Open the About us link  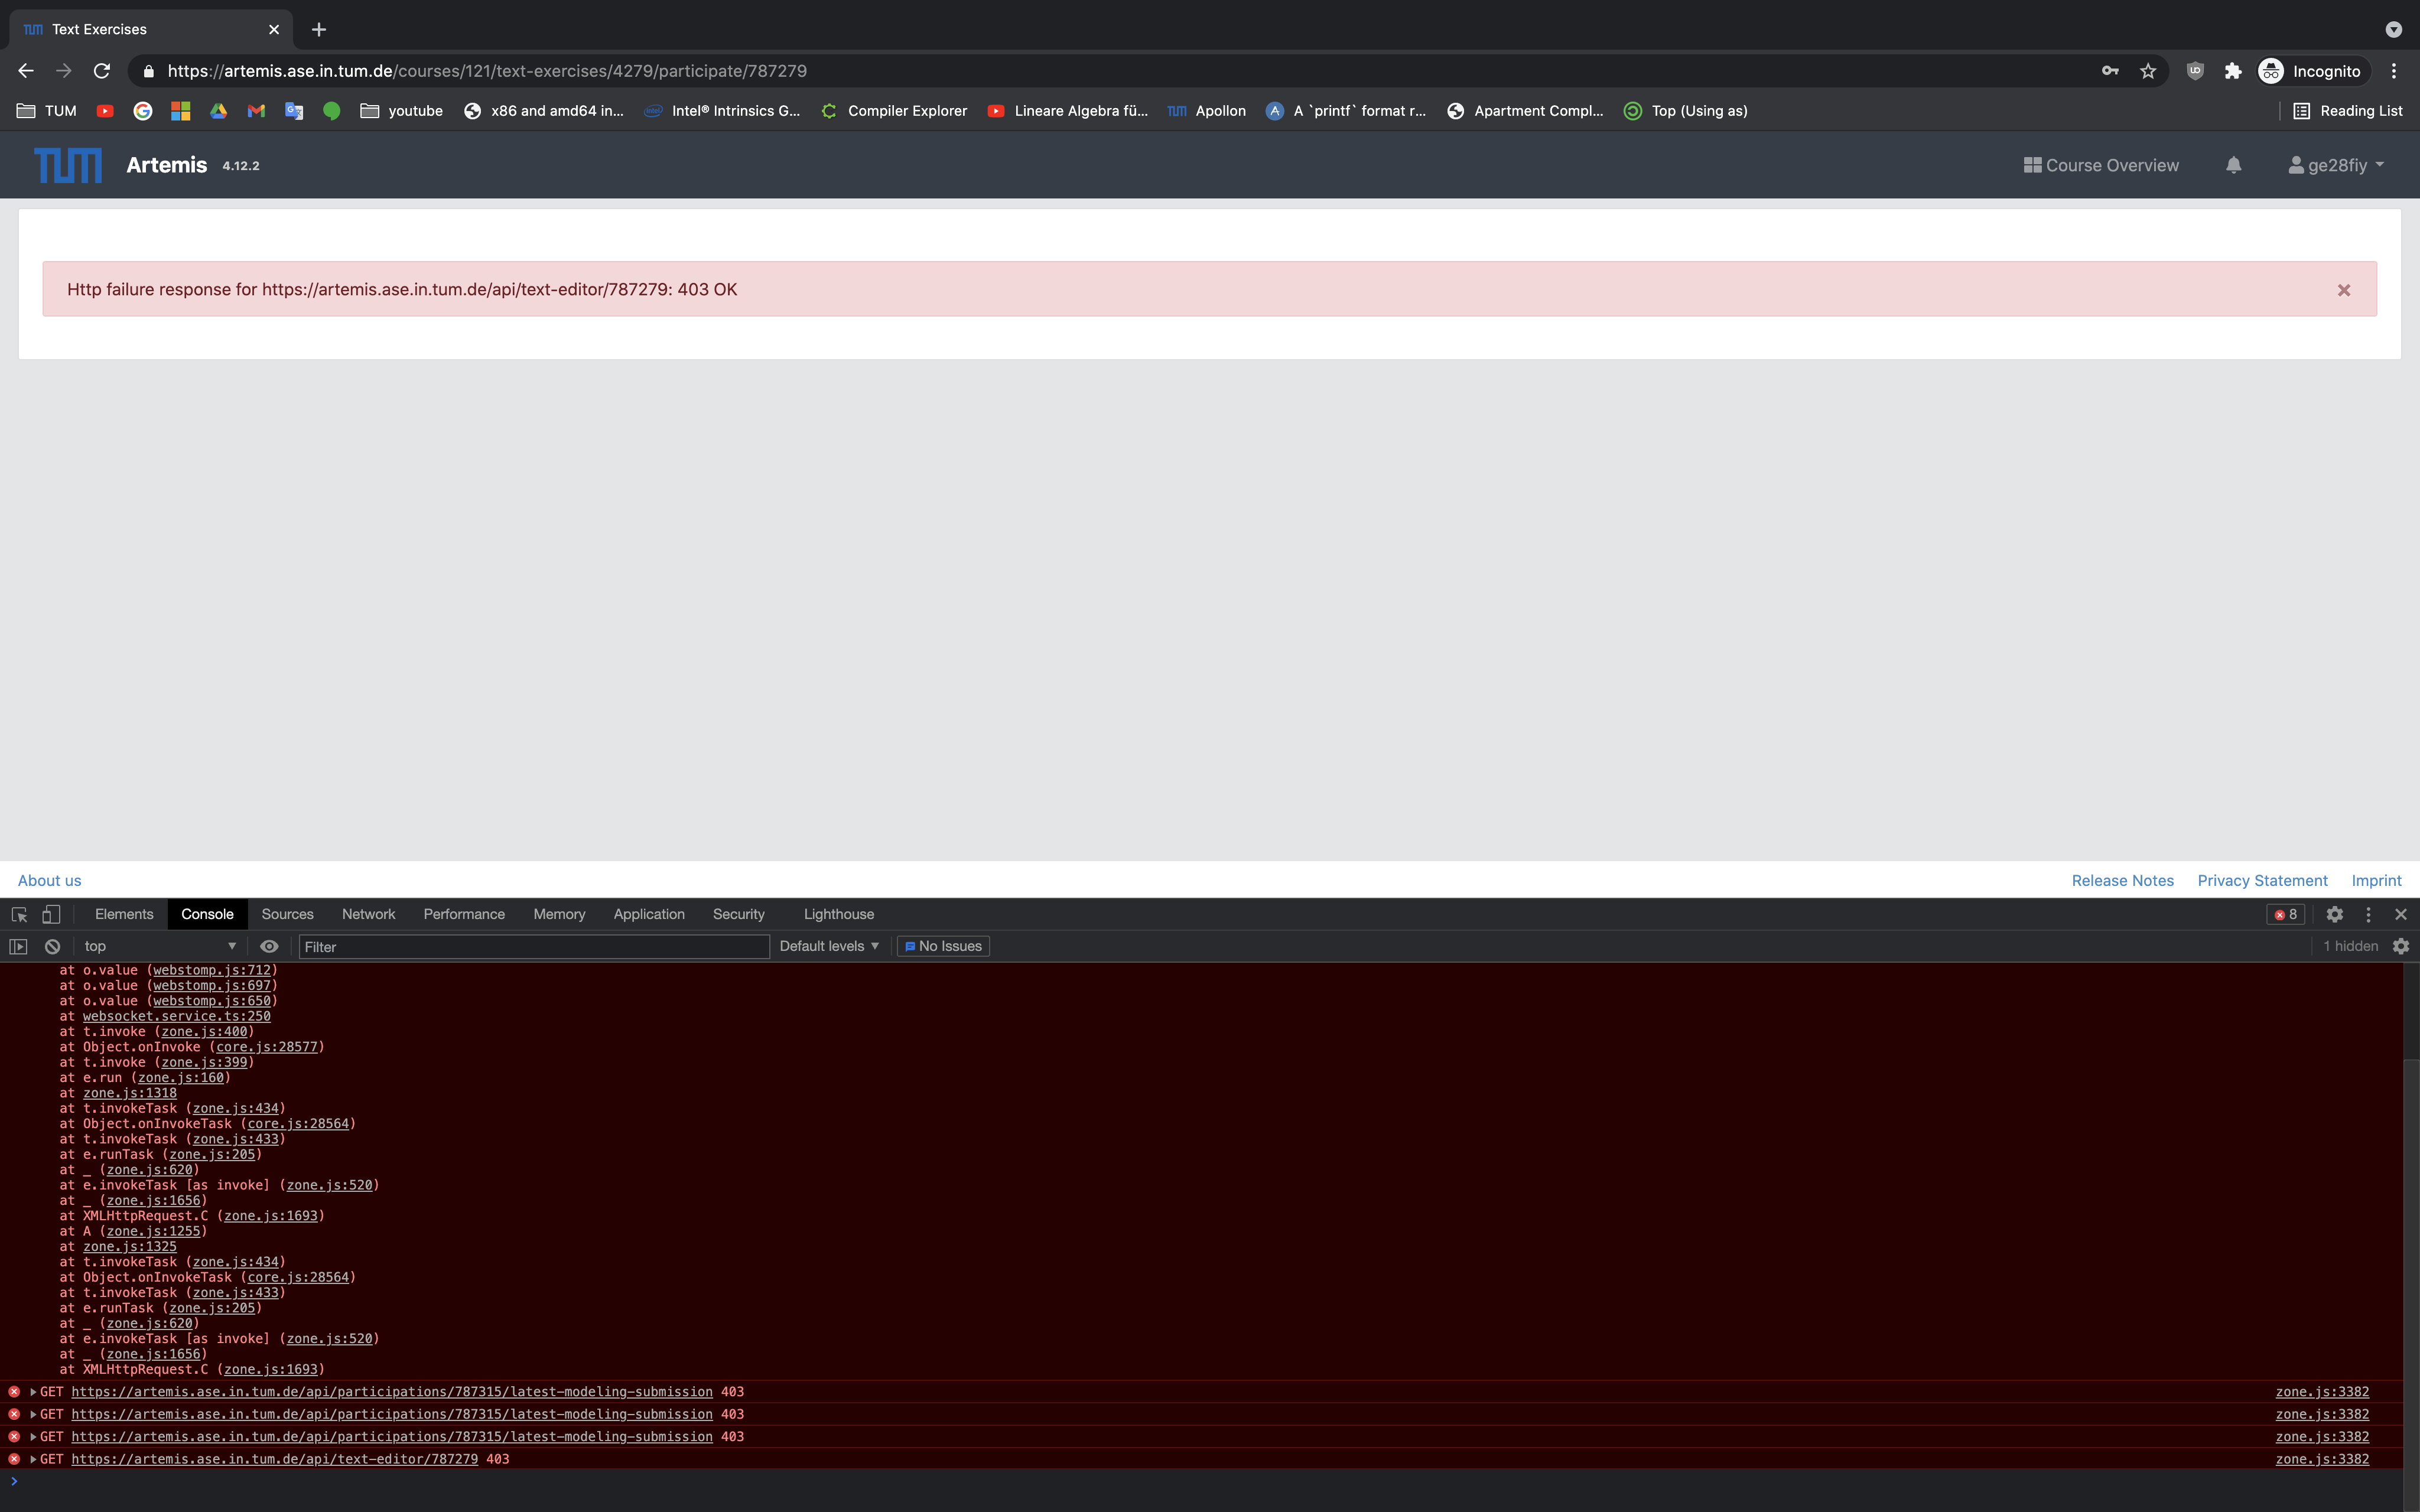pos(49,881)
